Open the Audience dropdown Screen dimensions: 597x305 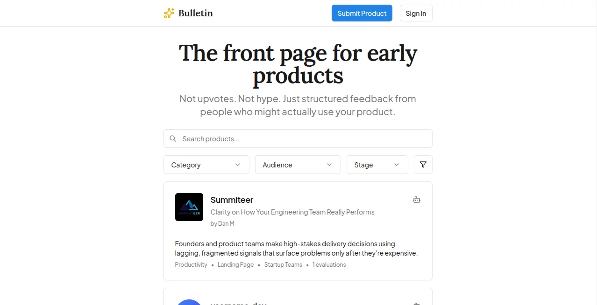[298, 165]
